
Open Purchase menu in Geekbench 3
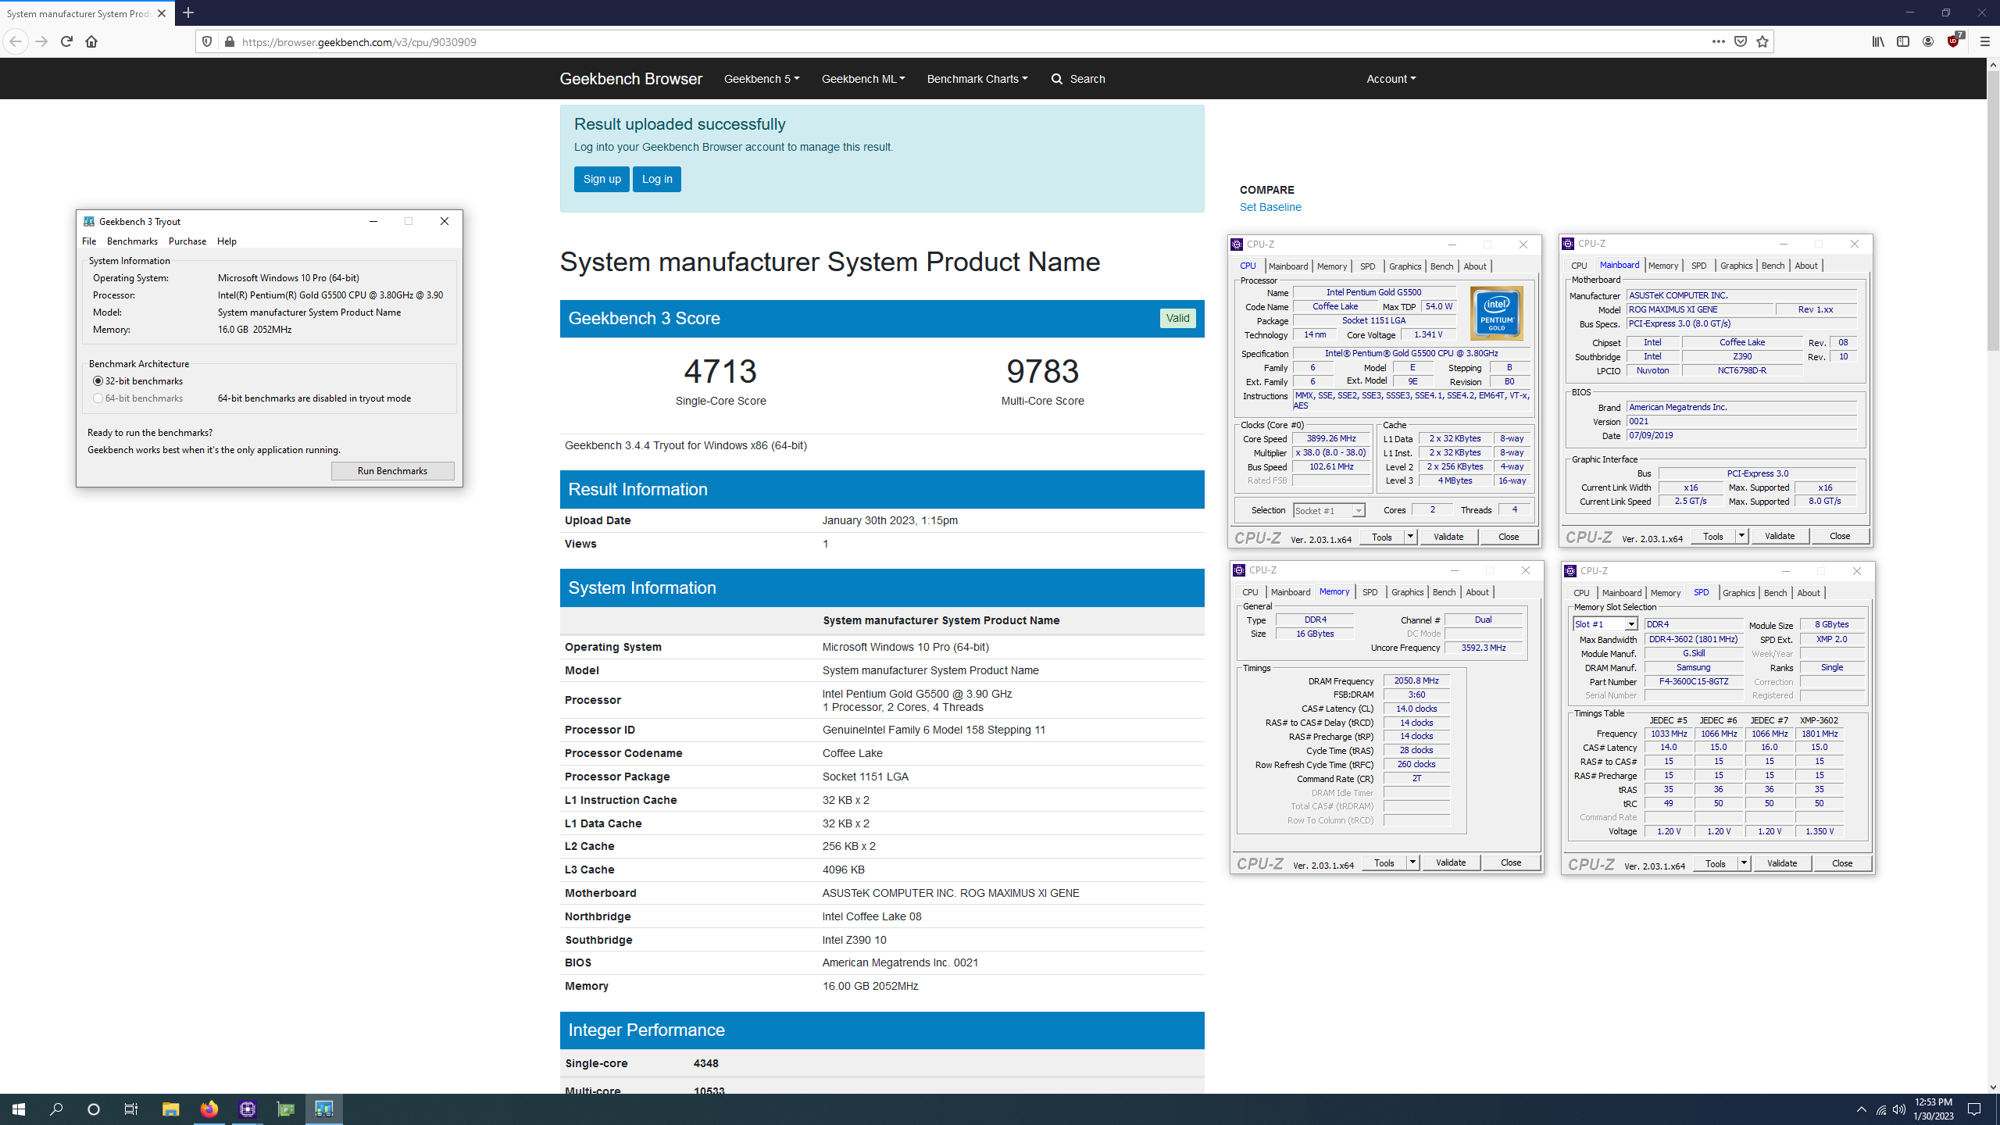pyautogui.click(x=187, y=241)
